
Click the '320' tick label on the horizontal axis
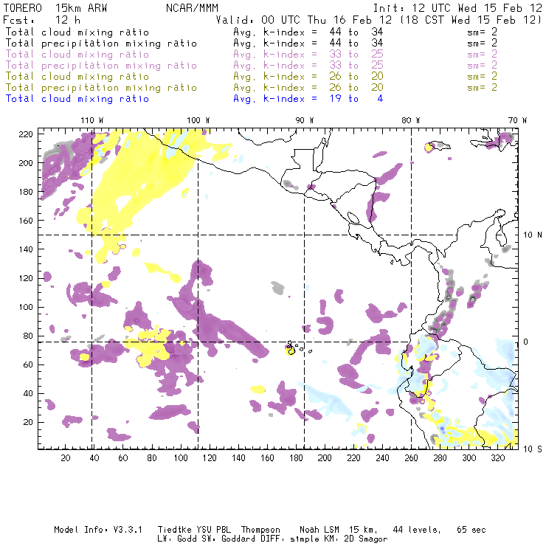point(497,458)
